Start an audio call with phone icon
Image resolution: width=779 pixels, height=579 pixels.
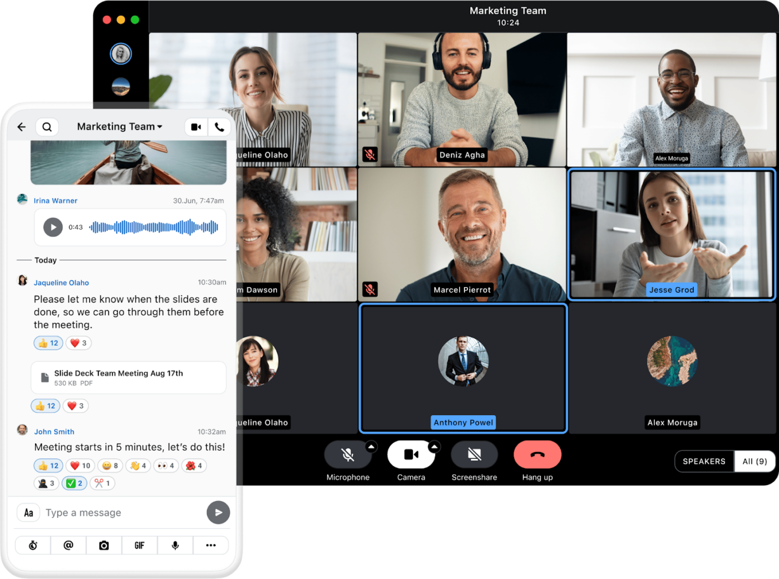point(220,127)
